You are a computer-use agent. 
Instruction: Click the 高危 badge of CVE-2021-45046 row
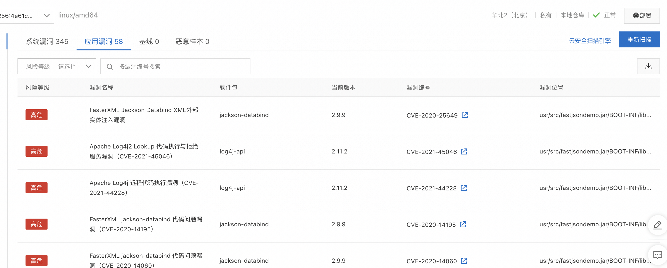click(37, 151)
